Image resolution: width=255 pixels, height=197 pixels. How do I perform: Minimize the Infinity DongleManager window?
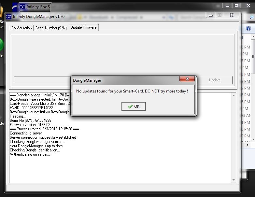coord(210,15)
